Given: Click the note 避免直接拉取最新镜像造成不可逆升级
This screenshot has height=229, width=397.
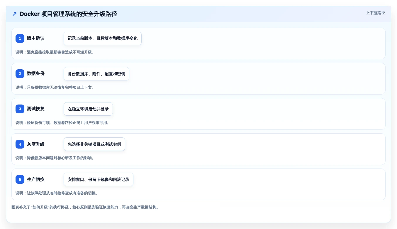Looking at the screenshot, I should pyautogui.click(x=55, y=52).
